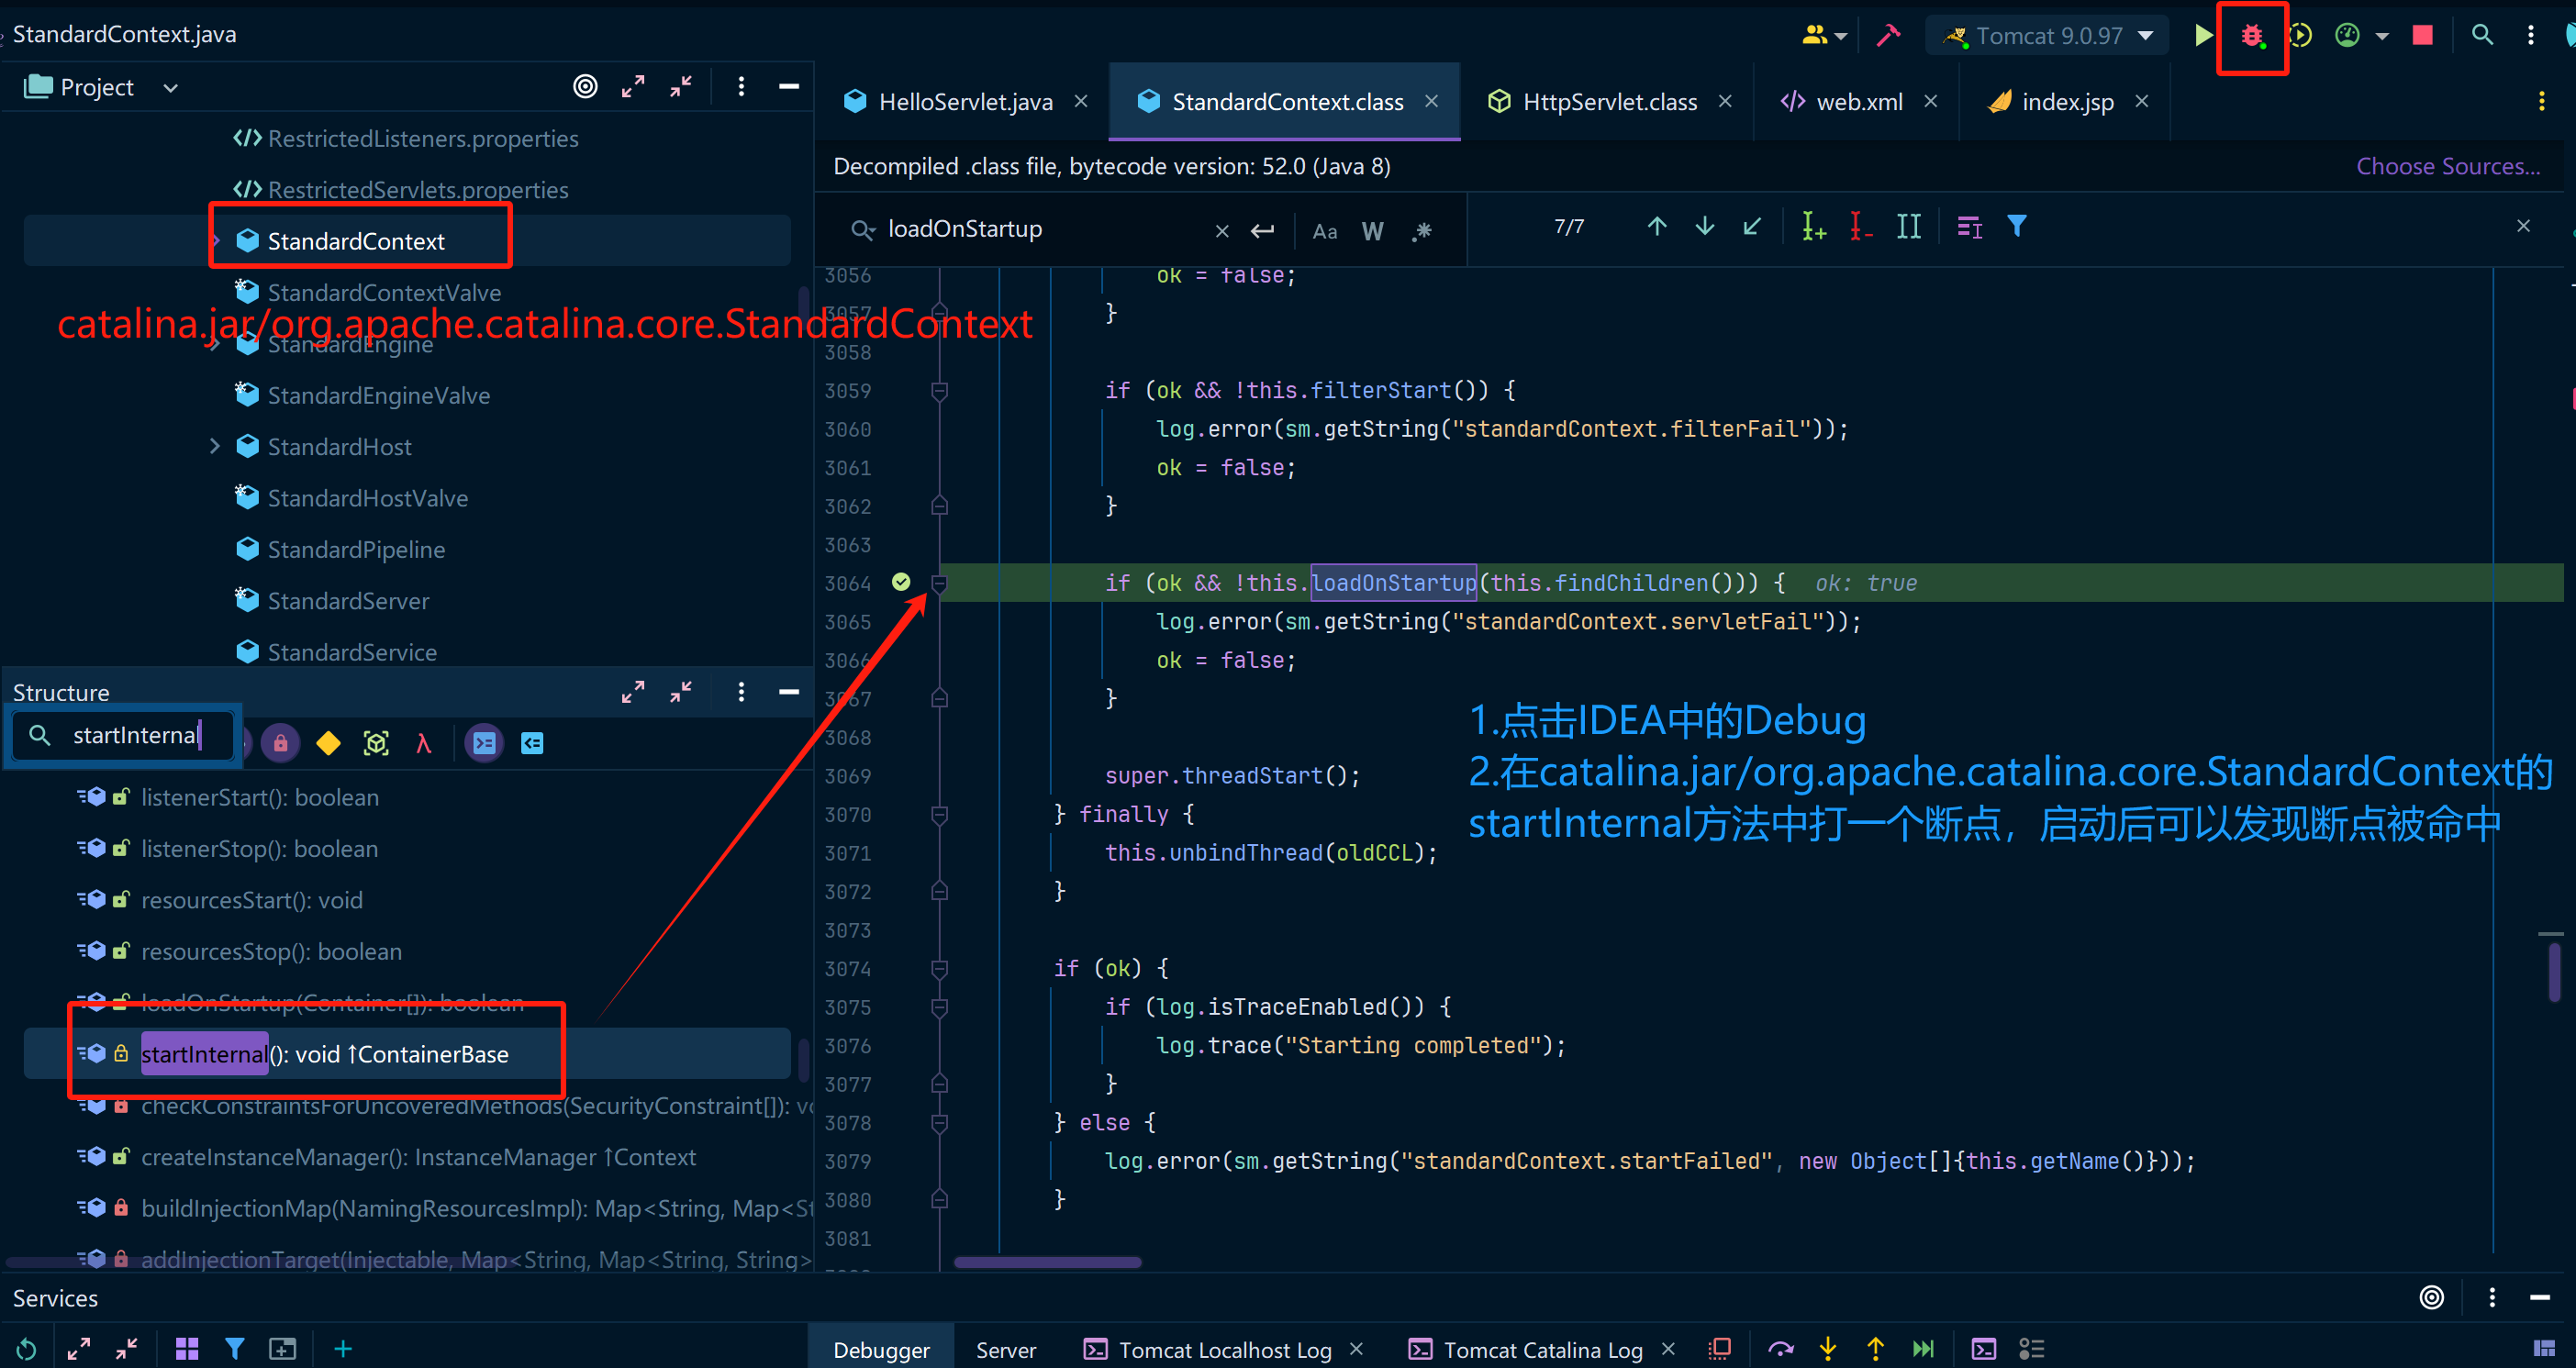Image resolution: width=2576 pixels, height=1368 pixels.
Task: Open Project panel options menu
Action: [741, 87]
